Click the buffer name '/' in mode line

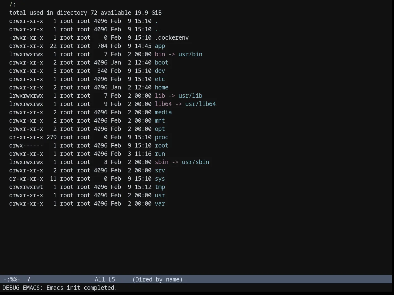[29, 280]
